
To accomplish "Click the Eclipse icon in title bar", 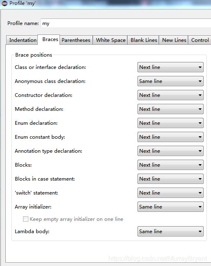I will point(5,3).
